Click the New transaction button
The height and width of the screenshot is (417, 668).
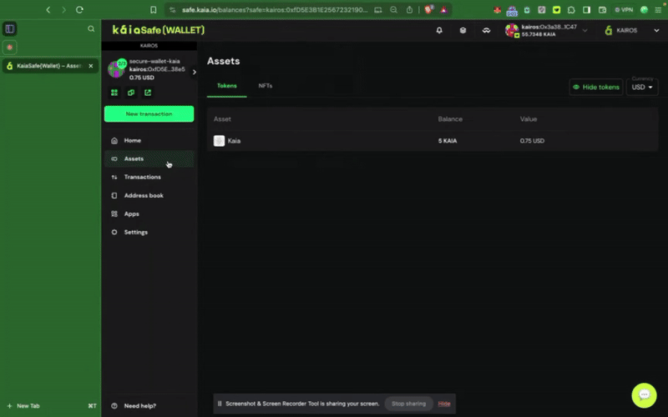149,114
